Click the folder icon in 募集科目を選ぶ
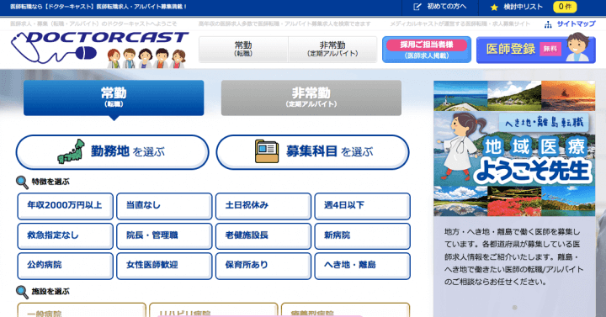This screenshot has height=317, width=606. click(267, 151)
